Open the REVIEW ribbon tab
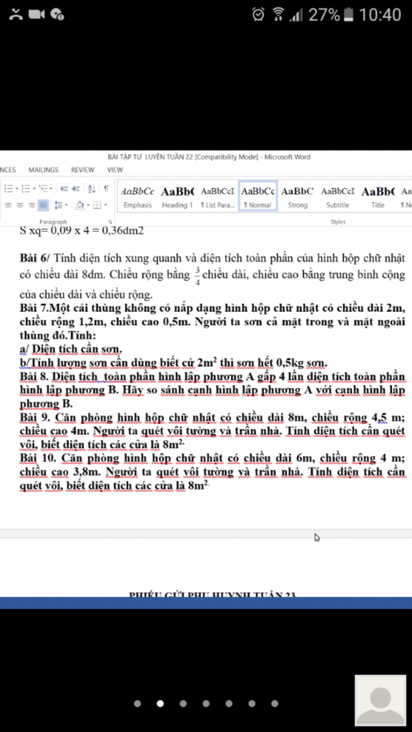Screen dimensions: 412x732 pyautogui.click(x=83, y=170)
